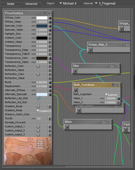Disable the Reflection_Lite_Mult checkbox
This screenshot has width=135, height=170.
point(39,98)
